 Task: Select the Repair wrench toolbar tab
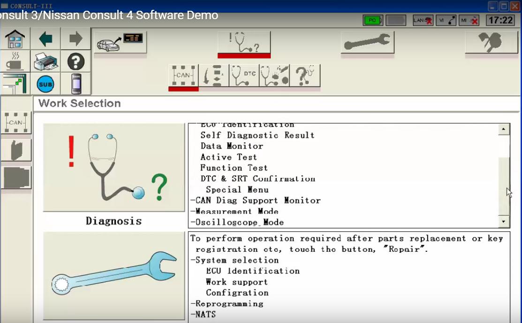click(x=368, y=43)
